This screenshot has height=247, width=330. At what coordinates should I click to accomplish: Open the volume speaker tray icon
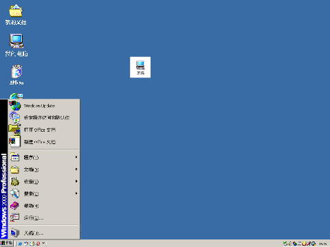(x=289, y=244)
